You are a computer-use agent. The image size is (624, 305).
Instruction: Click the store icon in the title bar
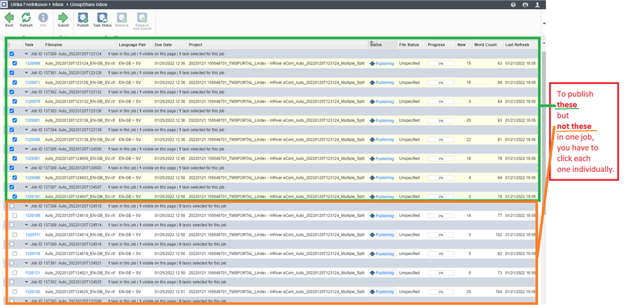point(526,4)
